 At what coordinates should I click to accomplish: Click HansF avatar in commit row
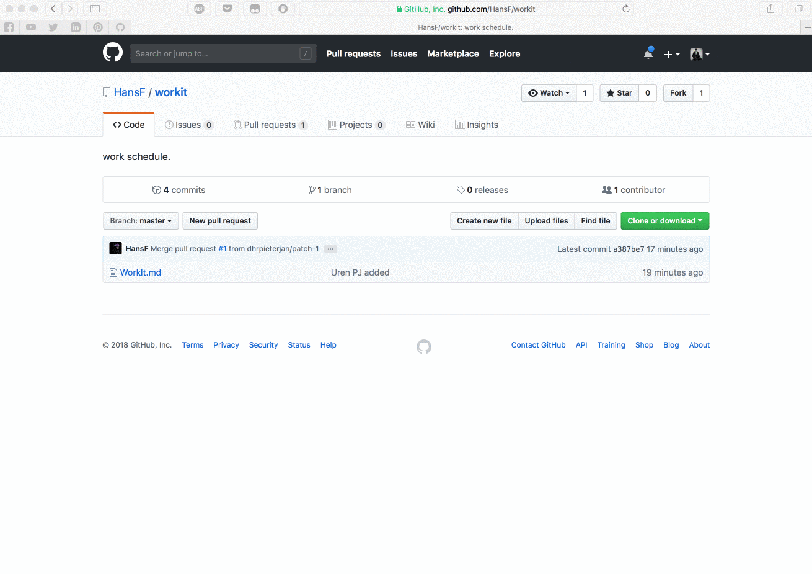[115, 248]
